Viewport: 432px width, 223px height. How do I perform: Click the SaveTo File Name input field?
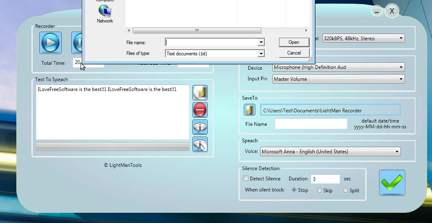click(x=311, y=124)
